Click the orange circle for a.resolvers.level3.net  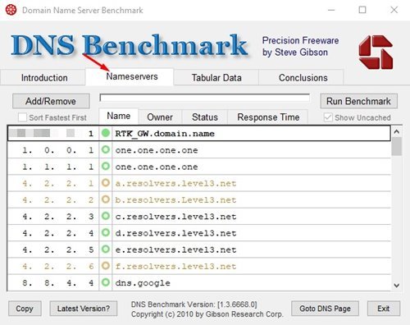[x=106, y=183]
